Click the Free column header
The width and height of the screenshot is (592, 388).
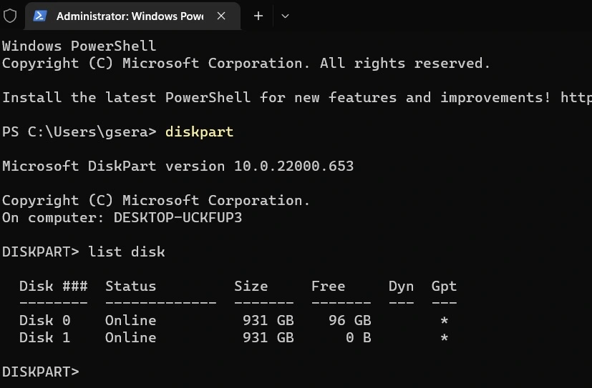point(328,287)
